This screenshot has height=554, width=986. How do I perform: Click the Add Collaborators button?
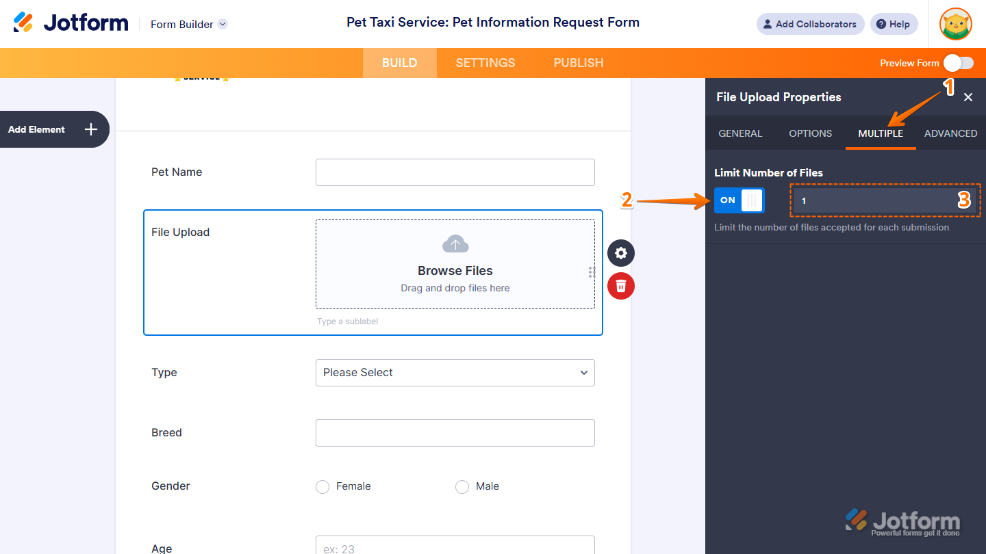coord(810,24)
